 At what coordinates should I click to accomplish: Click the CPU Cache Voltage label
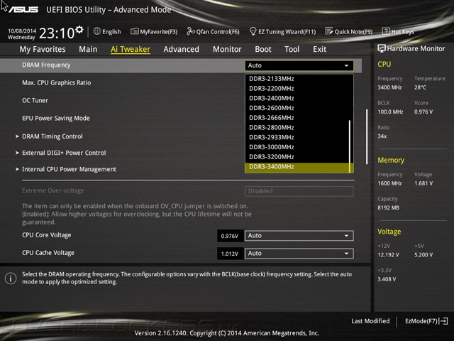coord(48,253)
